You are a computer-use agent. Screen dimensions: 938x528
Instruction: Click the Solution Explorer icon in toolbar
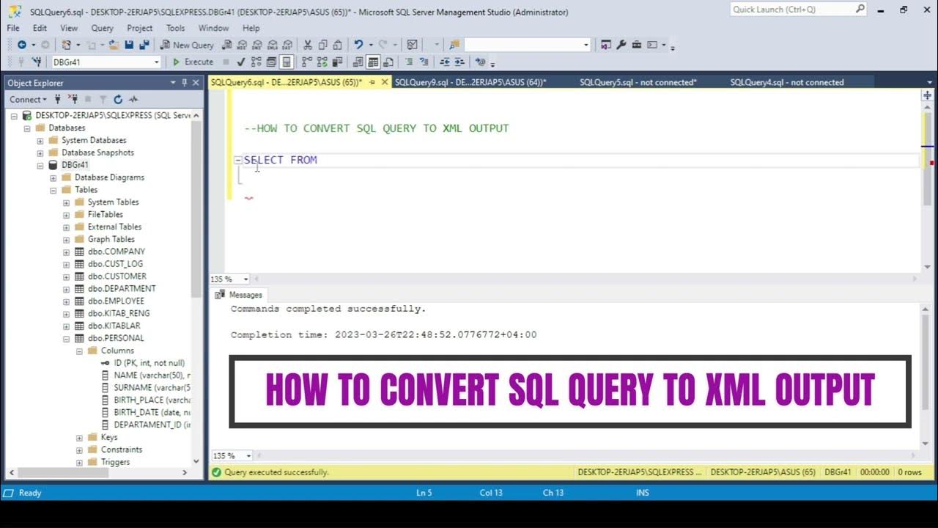click(605, 45)
